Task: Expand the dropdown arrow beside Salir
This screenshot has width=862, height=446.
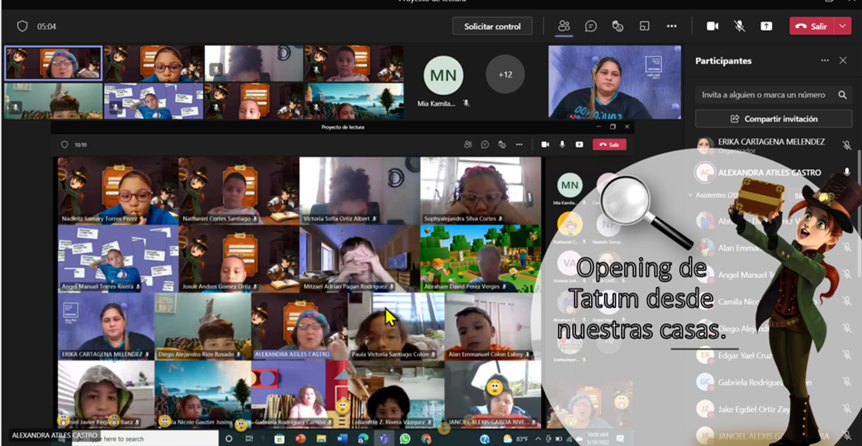Action: 843,26
